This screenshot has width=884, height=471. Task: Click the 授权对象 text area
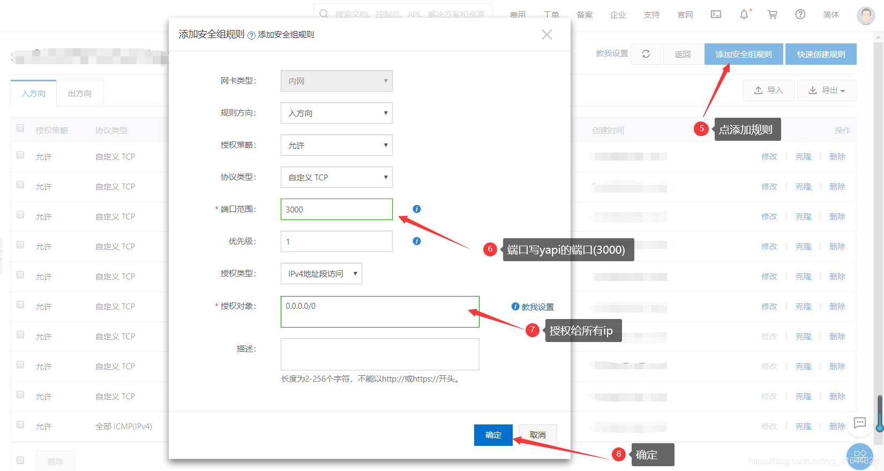coord(380,312)
